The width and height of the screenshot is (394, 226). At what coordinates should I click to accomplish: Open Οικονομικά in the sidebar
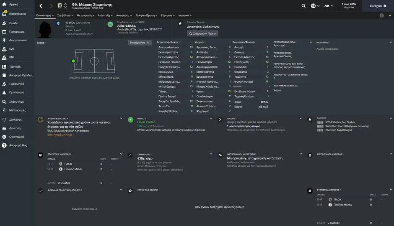(x=4, y=137)
